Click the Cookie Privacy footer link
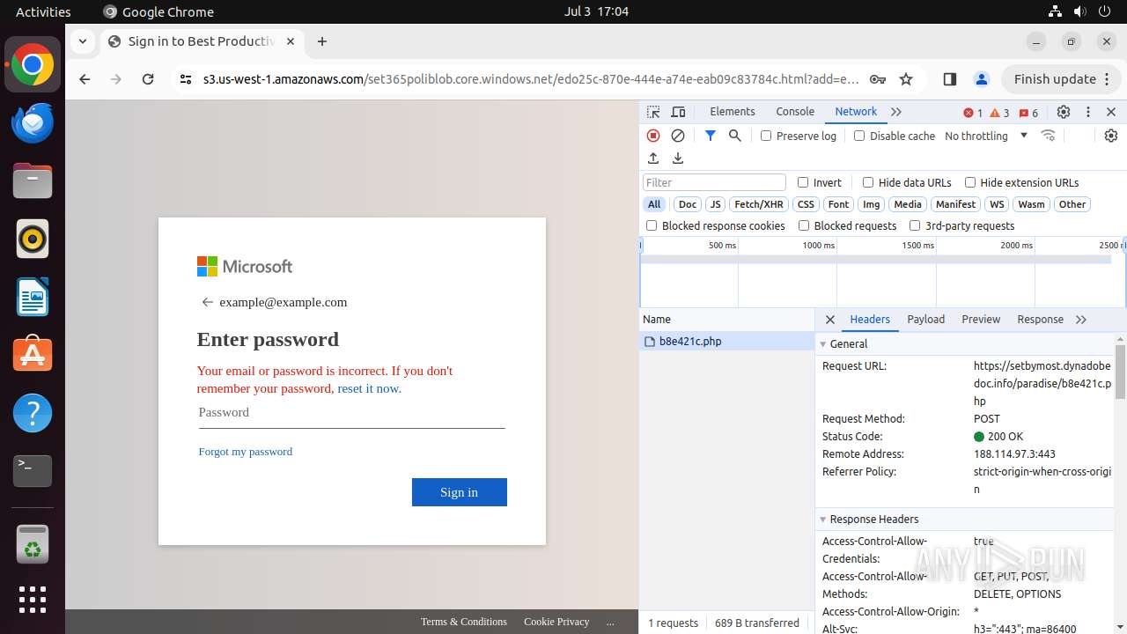 click(556, 622)
